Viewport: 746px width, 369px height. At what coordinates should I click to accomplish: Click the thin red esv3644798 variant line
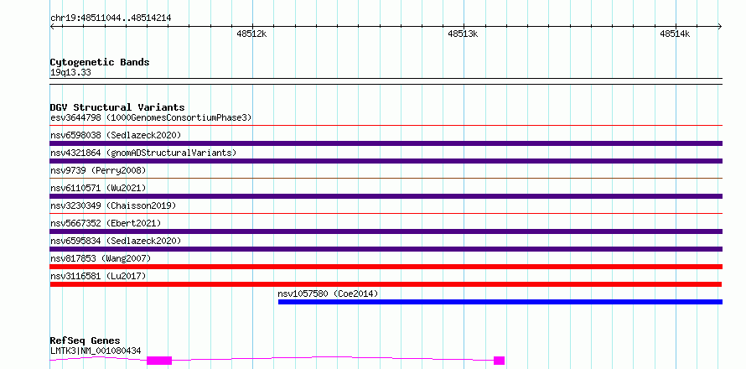pos(386,126)
